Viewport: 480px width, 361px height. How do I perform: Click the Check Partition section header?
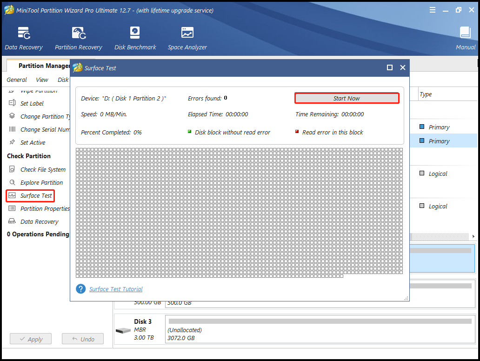tap(29, 156)
